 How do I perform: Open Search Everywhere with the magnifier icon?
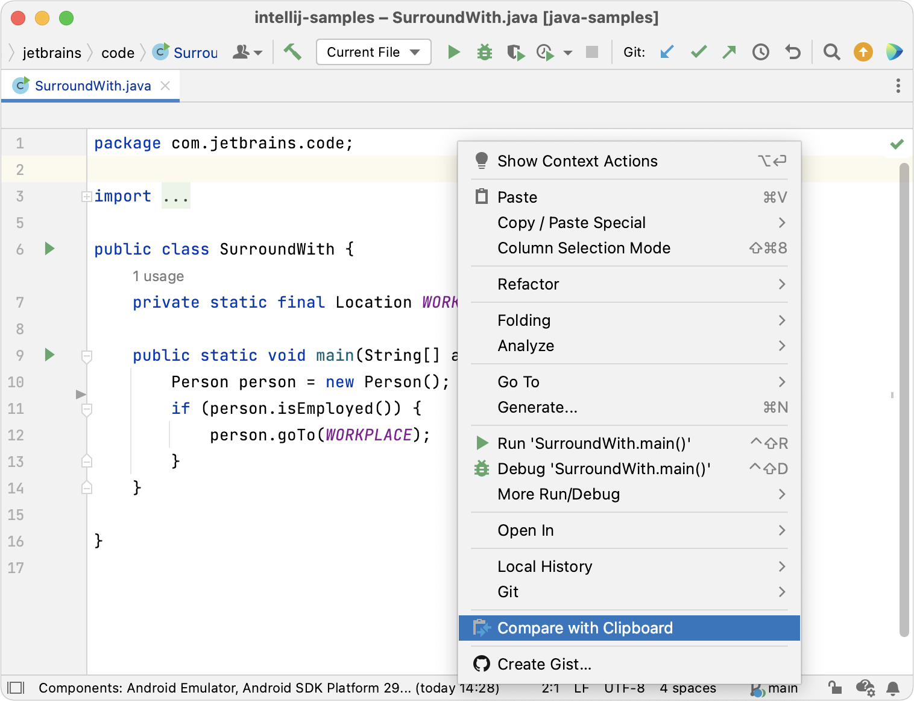832,52
